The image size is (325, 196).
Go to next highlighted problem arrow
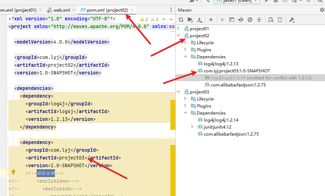pyautogui.click(x=171, y=19)
